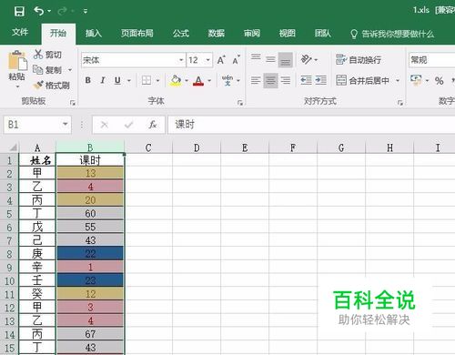Click the Save icon in quick access toolbar
Screen dimensions: 455x355
click(19, 11)
